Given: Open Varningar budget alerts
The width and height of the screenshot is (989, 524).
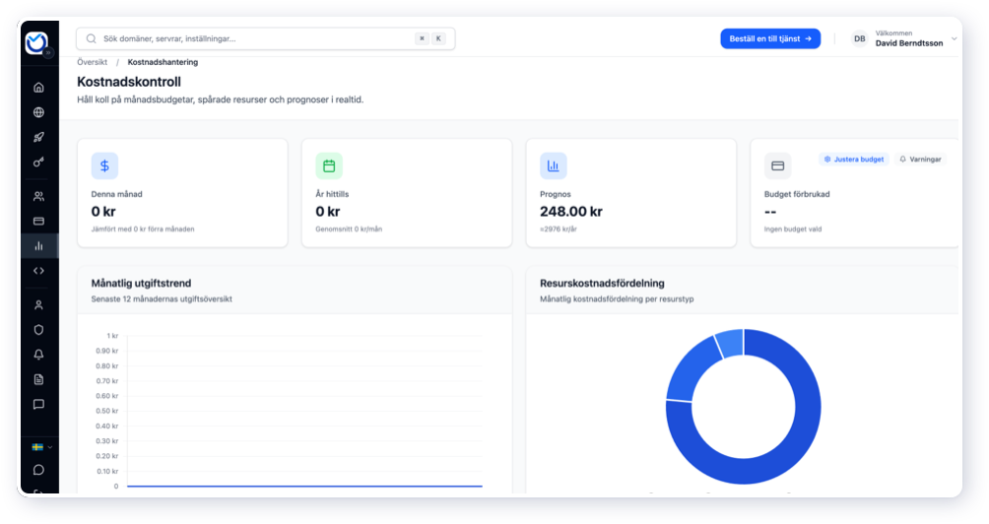Looking at the screenshot, I should [x=921, y=159].
